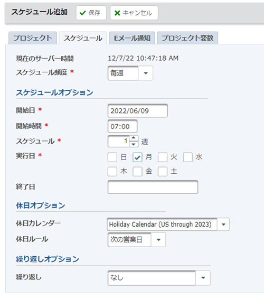Decrease schedule weeks with the down arrow
The height and width of the screenshot is (300, 264).
click(x=134, y=144)
